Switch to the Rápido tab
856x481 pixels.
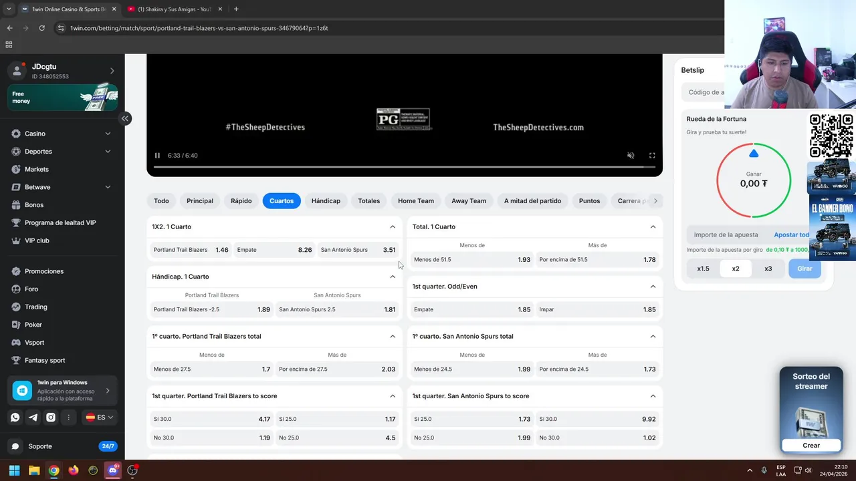241,201
